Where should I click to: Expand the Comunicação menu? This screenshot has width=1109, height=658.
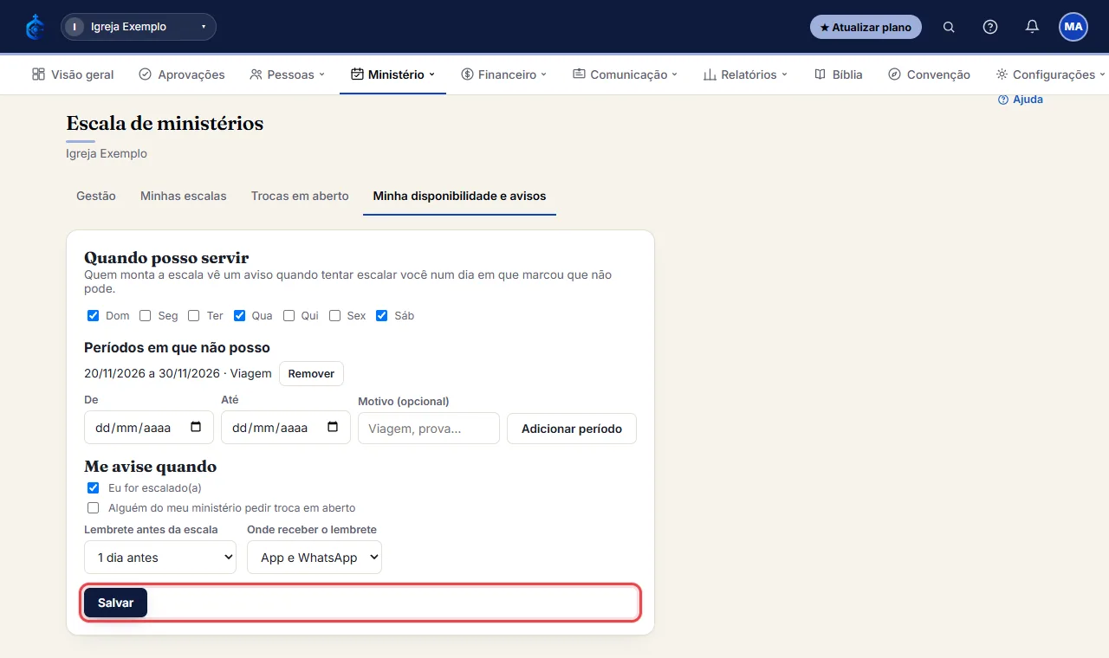pyautogui.click(x=625, y=74)
